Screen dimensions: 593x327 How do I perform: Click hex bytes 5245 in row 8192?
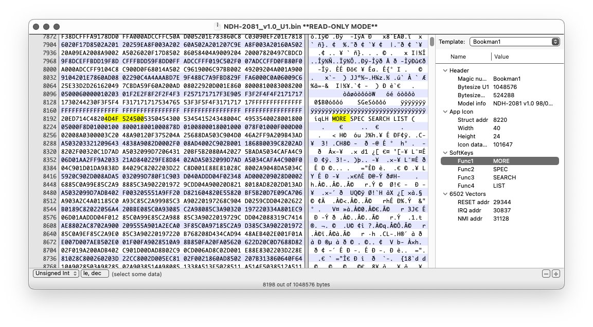[129, 119]
